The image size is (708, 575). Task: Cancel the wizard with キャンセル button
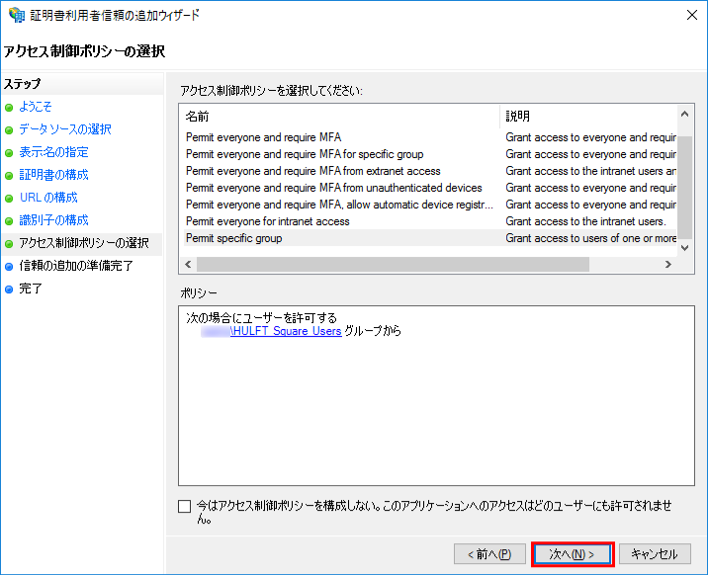coord(655,554)
